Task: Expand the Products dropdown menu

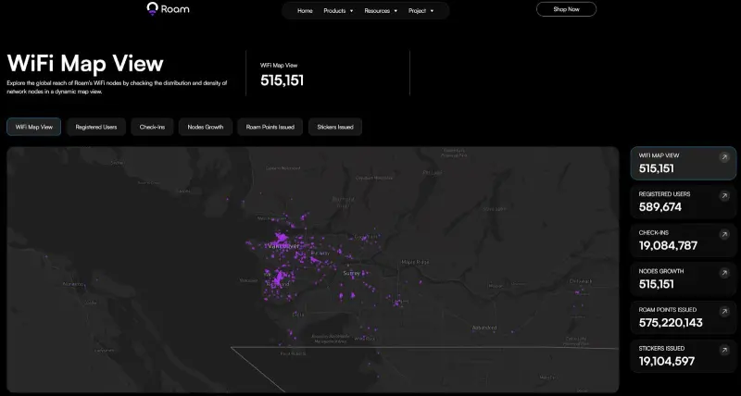Action: [x=338, y=11]
